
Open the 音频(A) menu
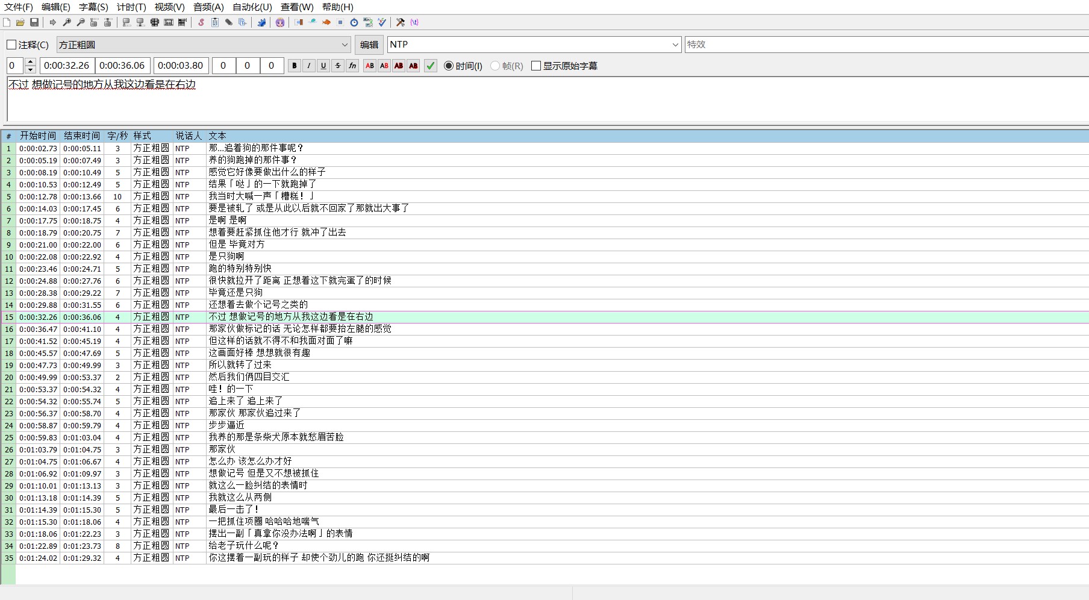tap(208, 7)
